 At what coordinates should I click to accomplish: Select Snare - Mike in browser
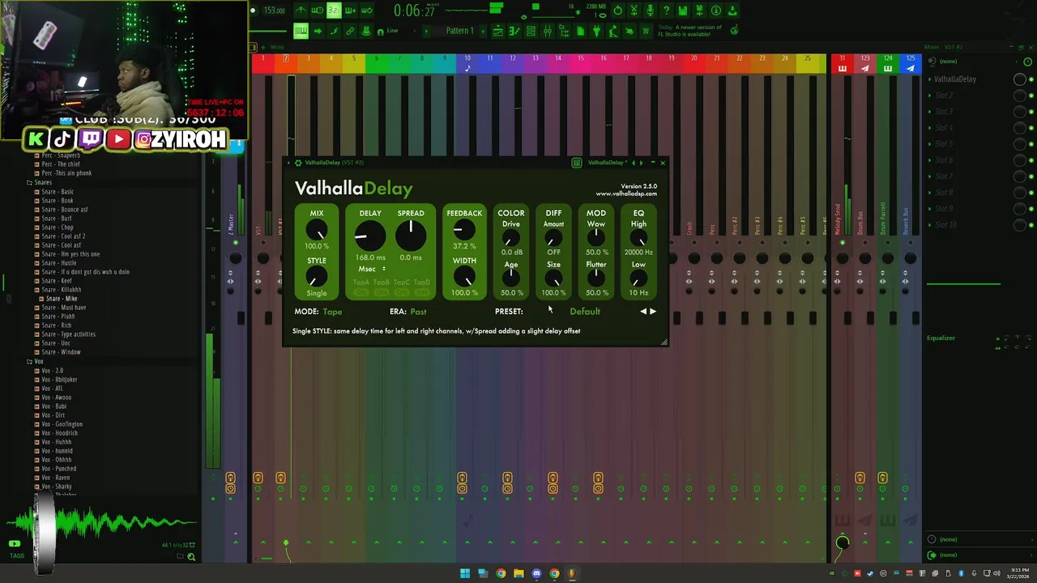(61, 299)
